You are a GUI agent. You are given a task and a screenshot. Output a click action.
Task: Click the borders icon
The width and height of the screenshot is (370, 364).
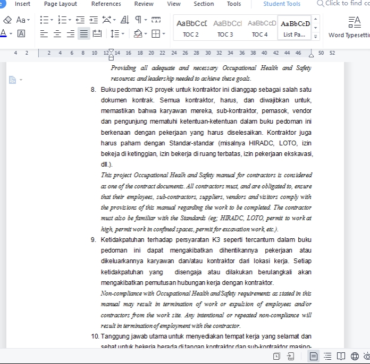coord(156,33)
